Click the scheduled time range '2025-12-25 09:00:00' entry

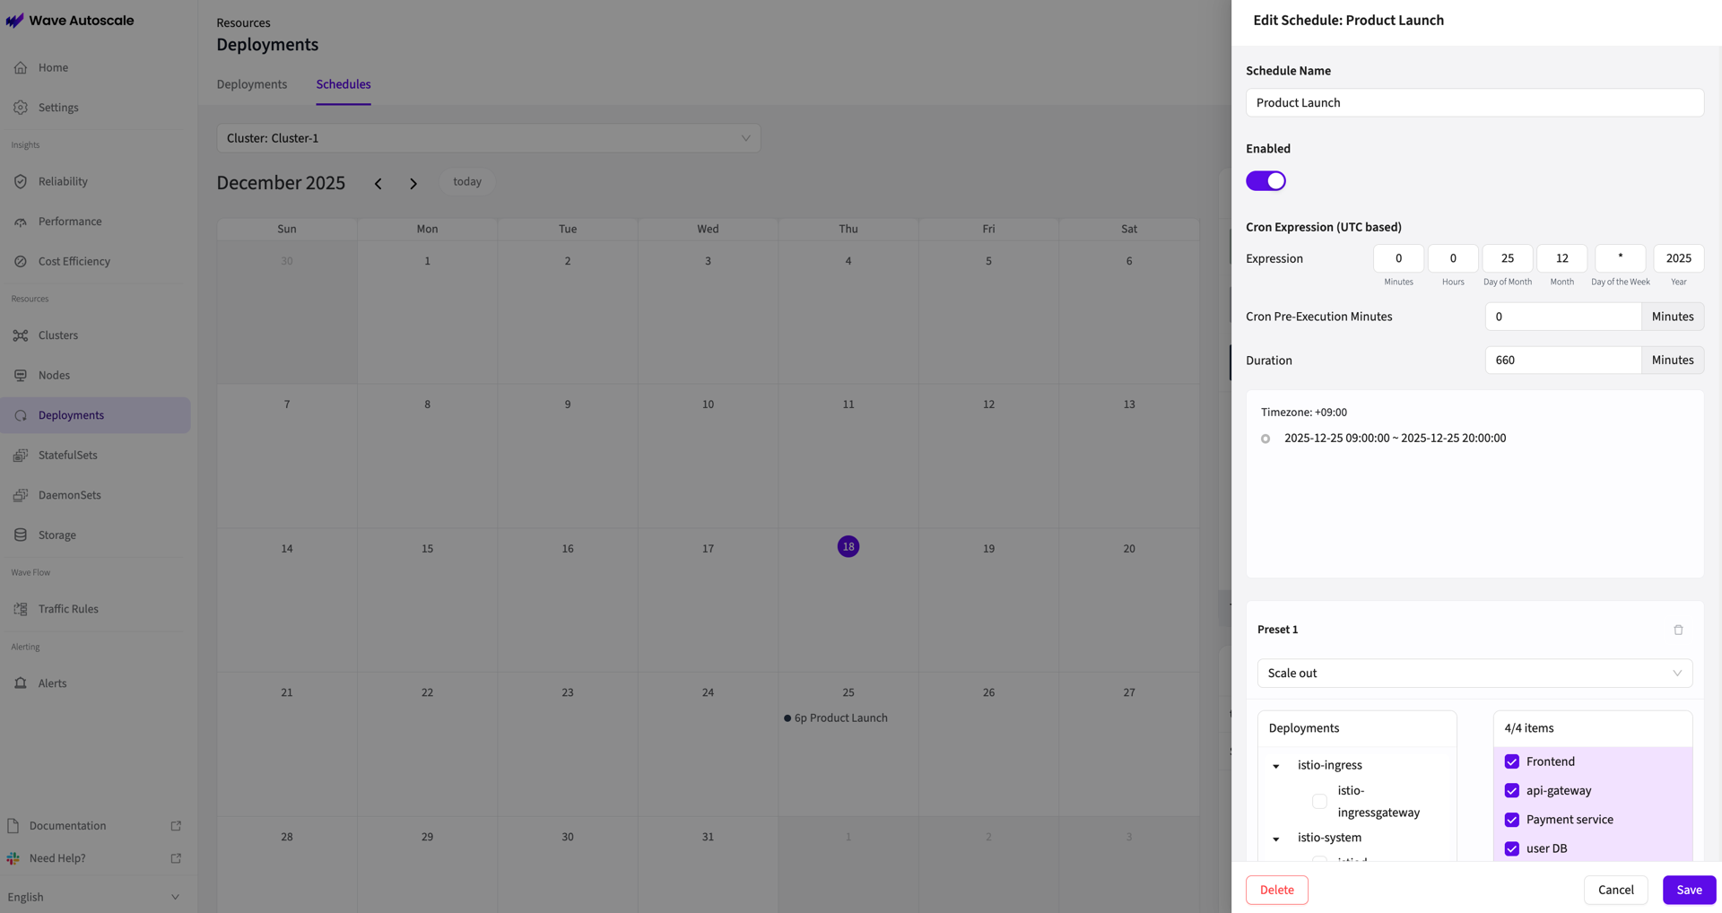tap(1395, 439)
